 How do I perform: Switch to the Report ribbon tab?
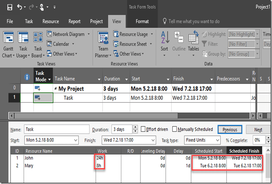pos(75,21)
